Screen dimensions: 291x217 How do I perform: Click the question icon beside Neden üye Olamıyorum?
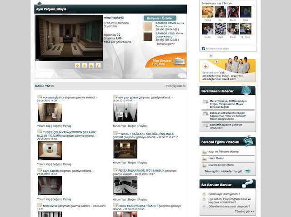204,194
